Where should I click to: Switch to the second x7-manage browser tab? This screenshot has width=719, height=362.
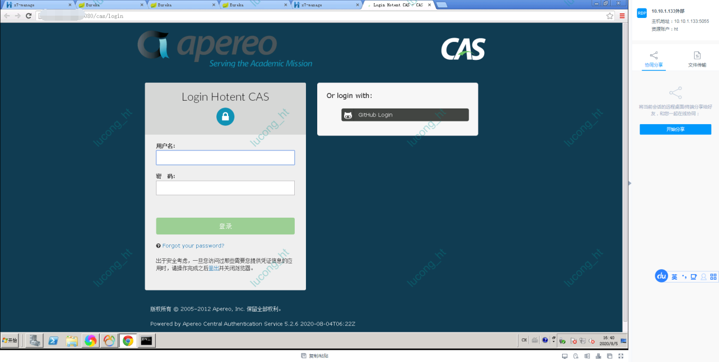pos(326,4)
